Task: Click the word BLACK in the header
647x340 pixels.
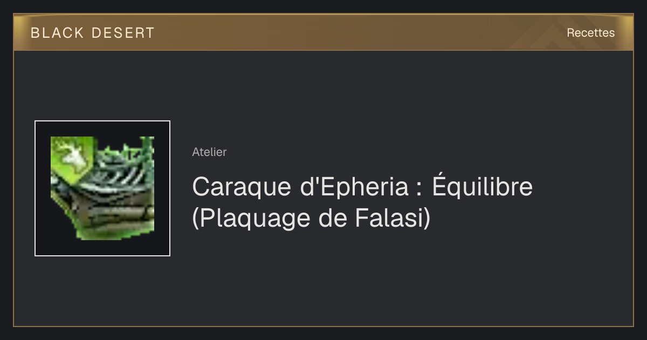Action: 57,33
